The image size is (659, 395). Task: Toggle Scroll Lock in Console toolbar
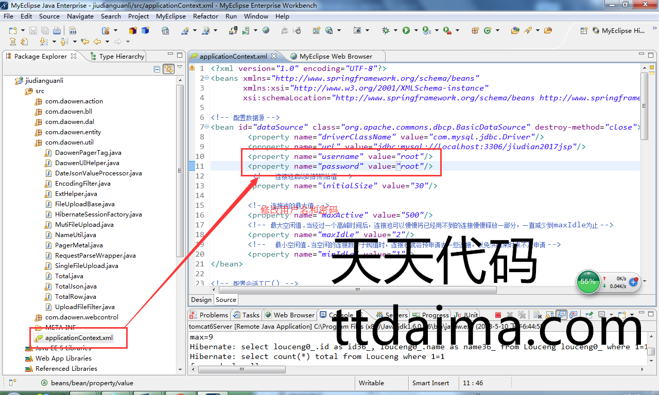tap(549, 315)
